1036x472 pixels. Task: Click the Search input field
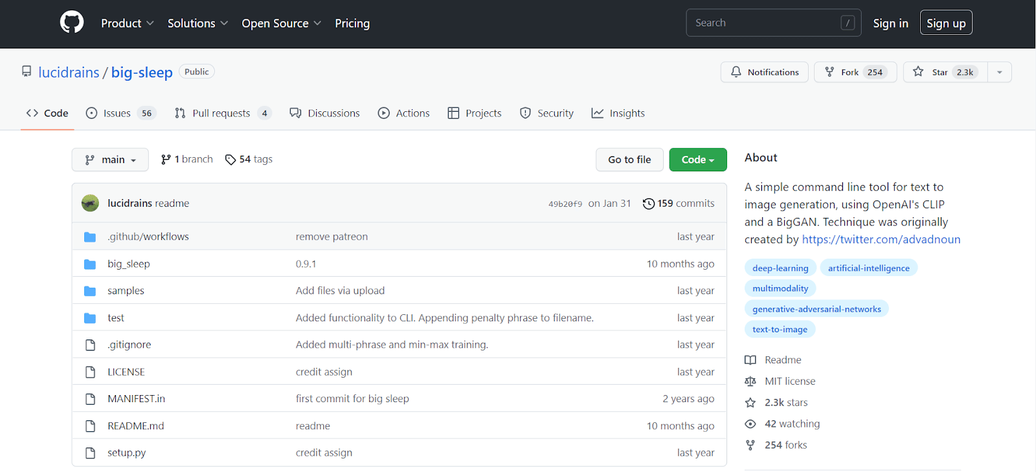pyautogui.click(x=764, y=23)
